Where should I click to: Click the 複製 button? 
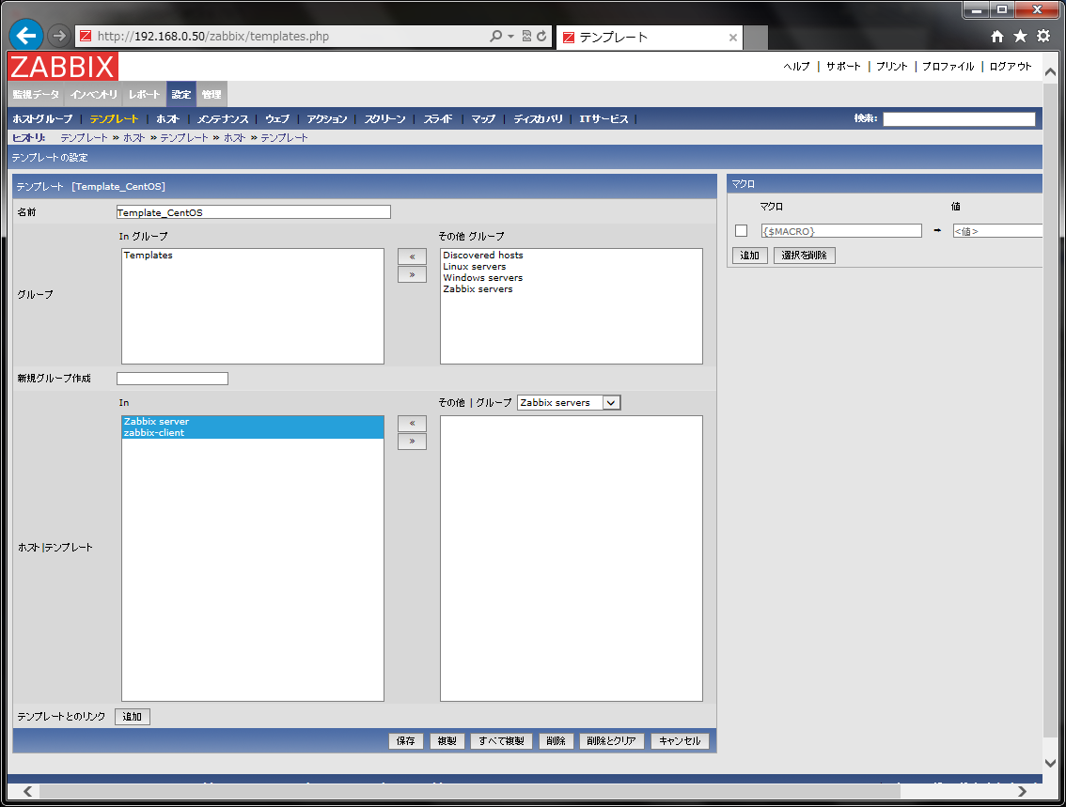447,740
